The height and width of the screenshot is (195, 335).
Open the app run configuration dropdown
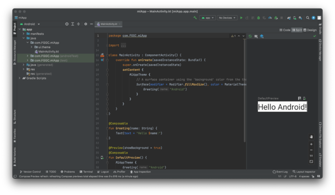(208, 18)
